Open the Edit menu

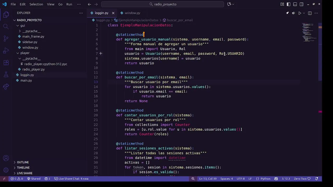[x=23, y=4]
